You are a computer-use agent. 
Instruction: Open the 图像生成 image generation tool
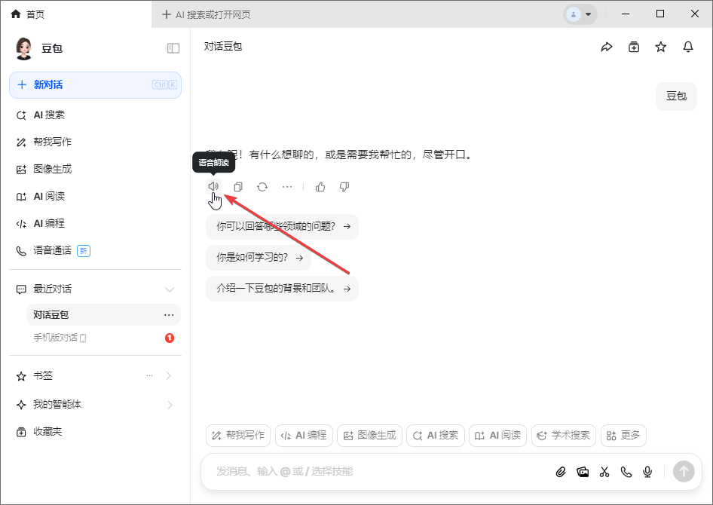(48, 169)
